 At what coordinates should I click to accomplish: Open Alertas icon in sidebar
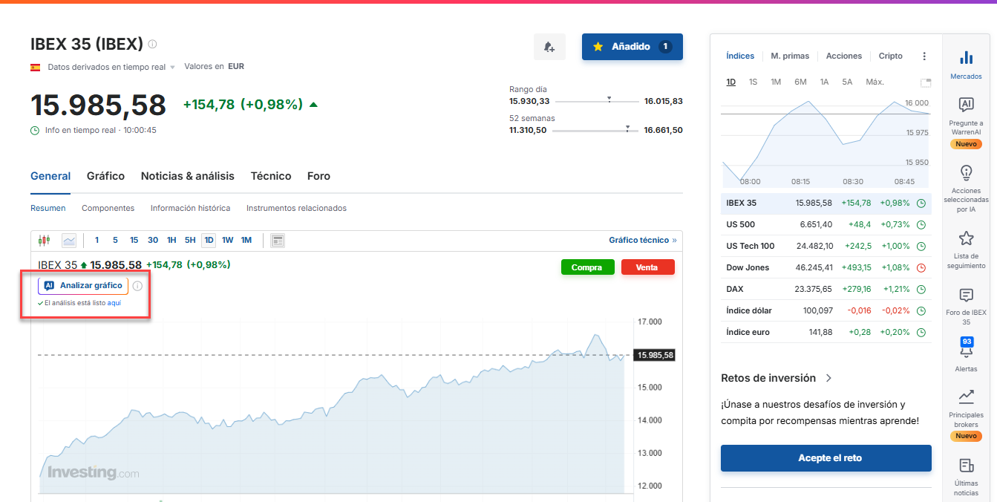pos(966,354)
